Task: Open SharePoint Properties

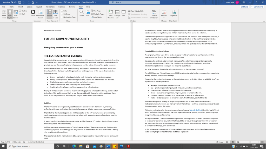Action: click(x=173, y=13)
